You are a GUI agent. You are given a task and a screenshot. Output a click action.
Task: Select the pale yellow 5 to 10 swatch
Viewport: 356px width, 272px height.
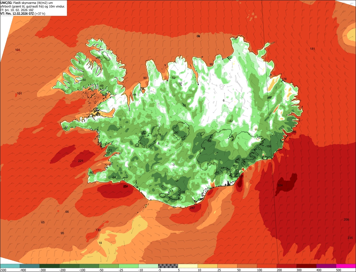[188, 266]
